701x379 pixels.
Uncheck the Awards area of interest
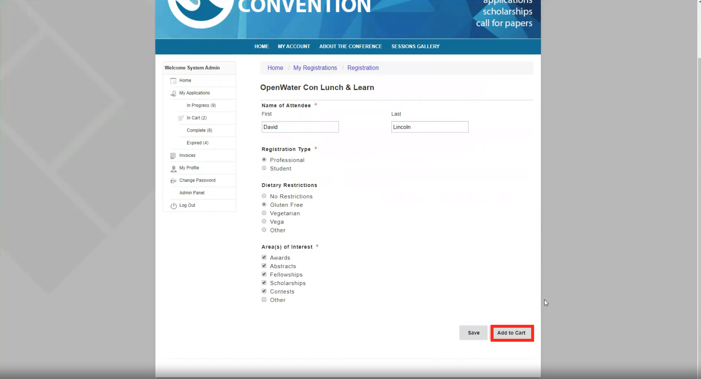(264, 257)
